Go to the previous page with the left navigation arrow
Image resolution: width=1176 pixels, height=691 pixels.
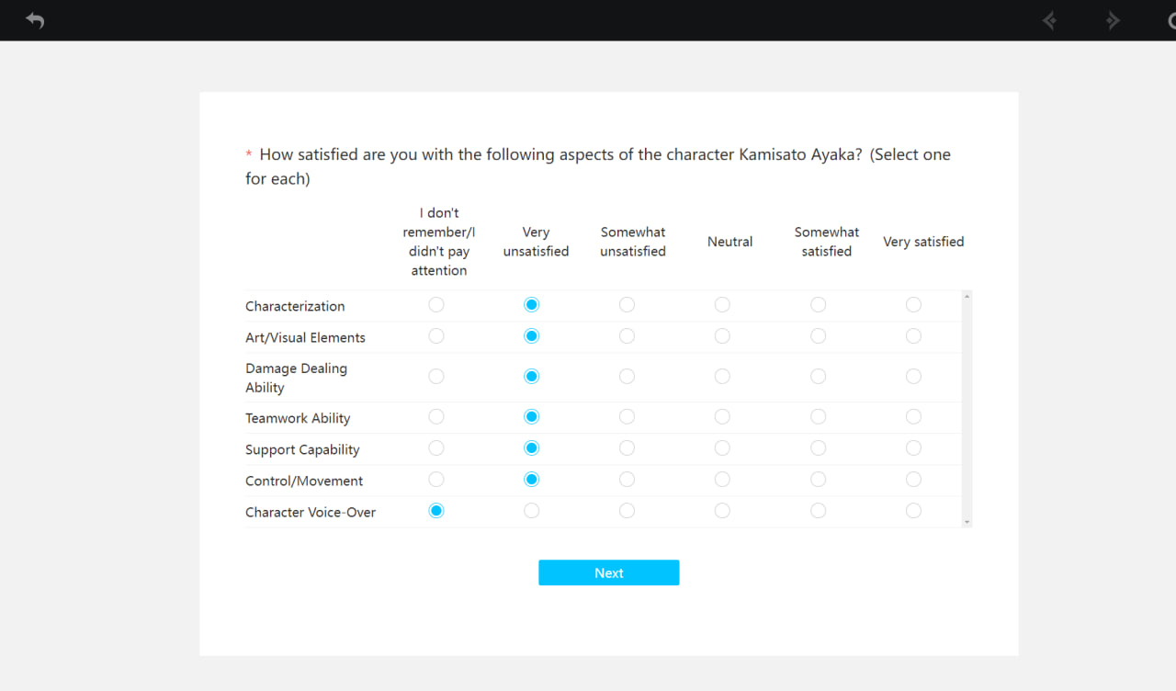[x=1049, y=20]
